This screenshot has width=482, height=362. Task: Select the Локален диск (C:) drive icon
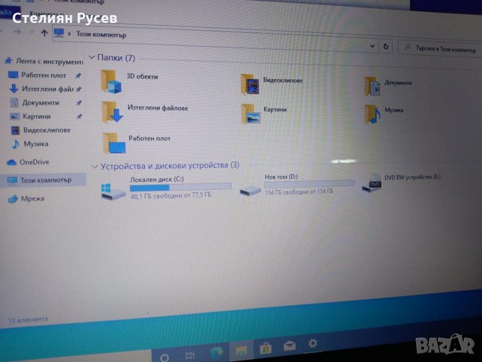113,191
